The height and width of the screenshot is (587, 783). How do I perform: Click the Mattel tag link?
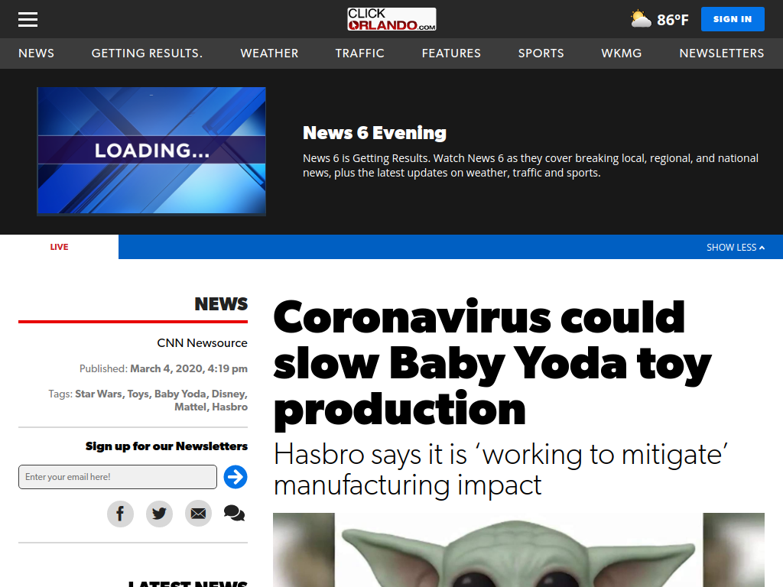click(x=190, y=407)
